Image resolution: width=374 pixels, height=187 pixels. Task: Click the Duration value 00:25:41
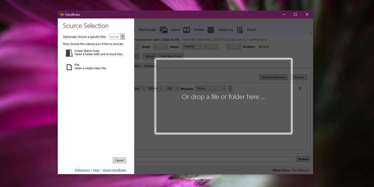tap(264, 47)
